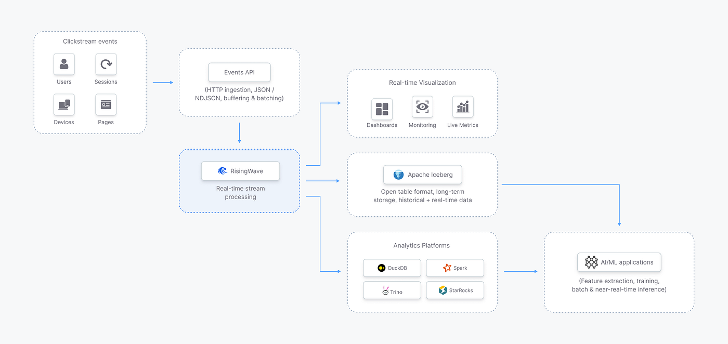Click the StarRocks platform box
The image size is (728, 344).
(x=455, y=290)
